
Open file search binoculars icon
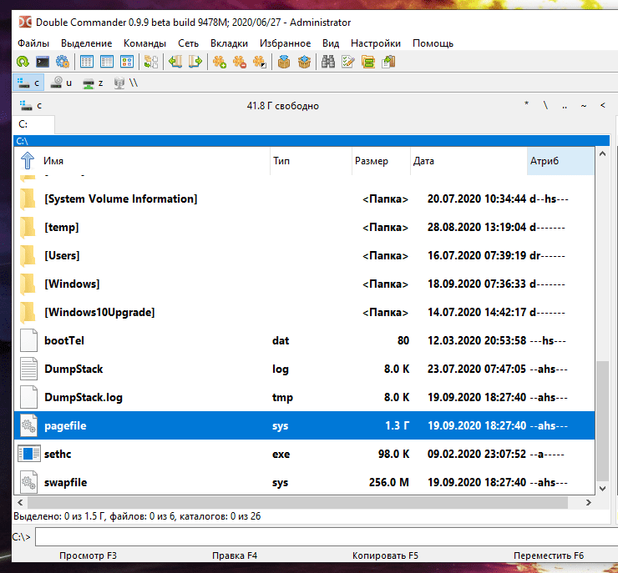328,62
